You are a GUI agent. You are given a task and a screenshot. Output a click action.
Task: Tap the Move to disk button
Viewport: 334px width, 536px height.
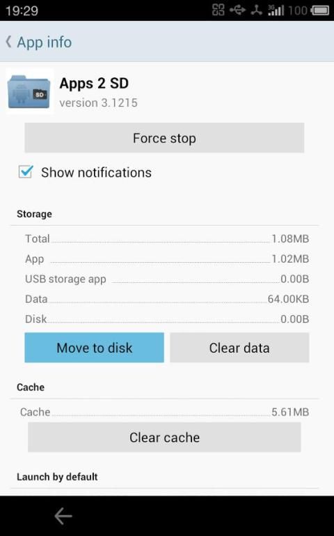click(94, 348)
